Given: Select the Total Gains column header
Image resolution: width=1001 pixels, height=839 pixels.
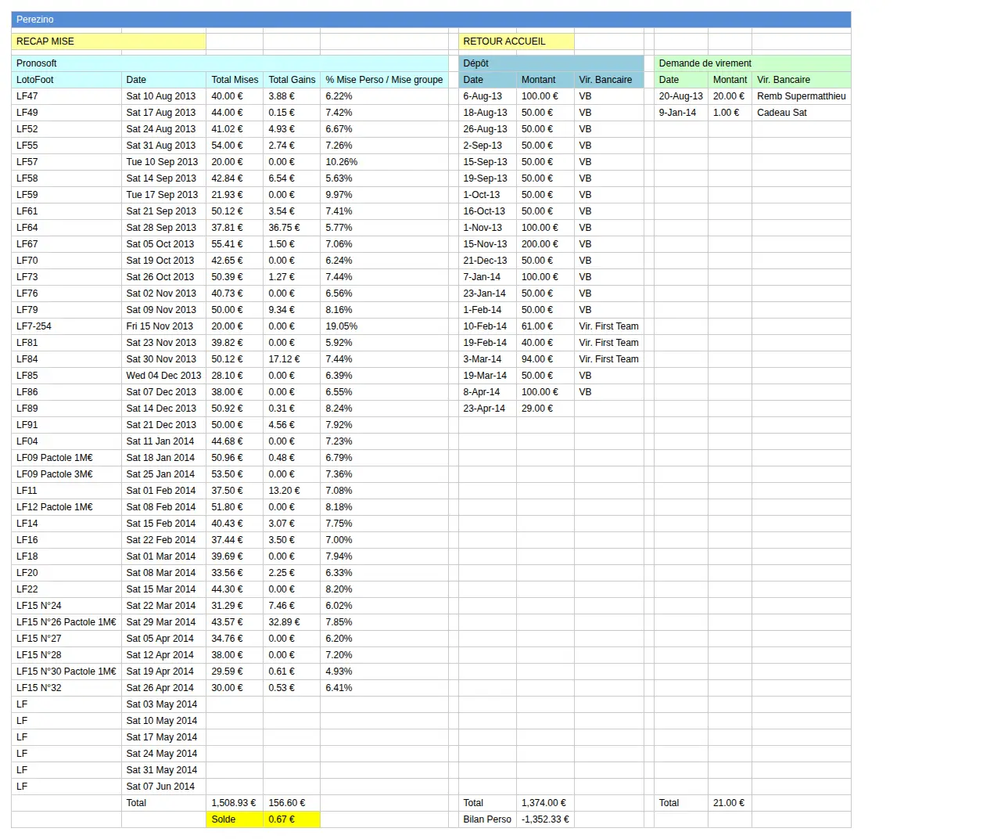Looking at the screenshot, I should pos(292,80).
